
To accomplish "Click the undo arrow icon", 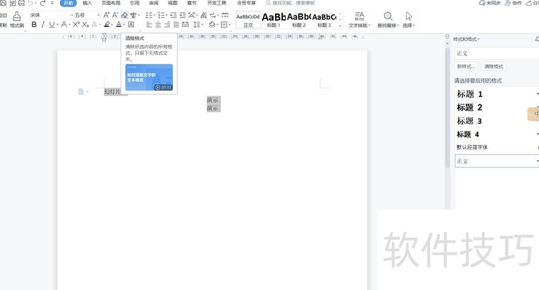I will tap(30, 3).
